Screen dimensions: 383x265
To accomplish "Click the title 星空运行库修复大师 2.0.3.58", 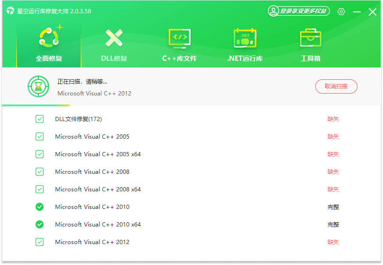I will (x=54, y=11).
